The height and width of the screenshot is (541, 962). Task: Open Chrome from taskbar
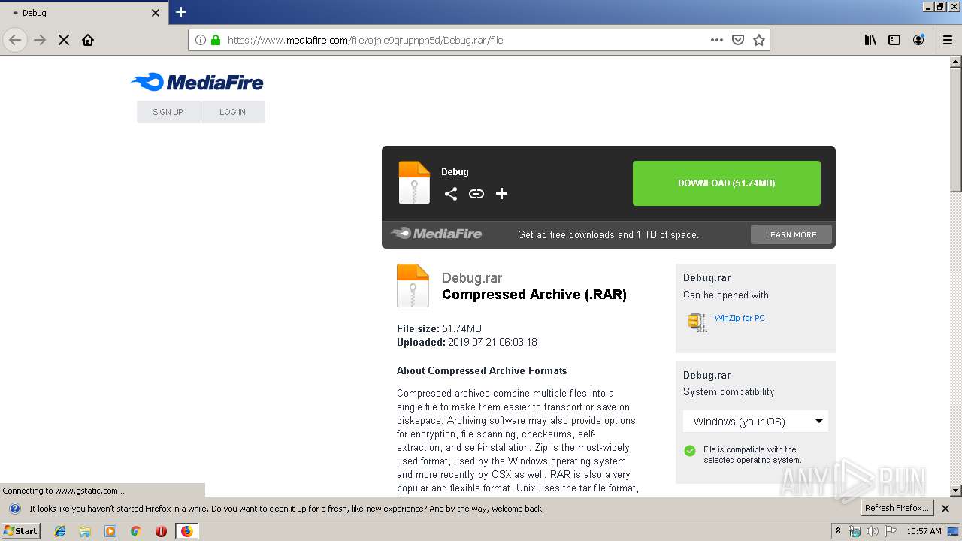(x=136, y=531)
